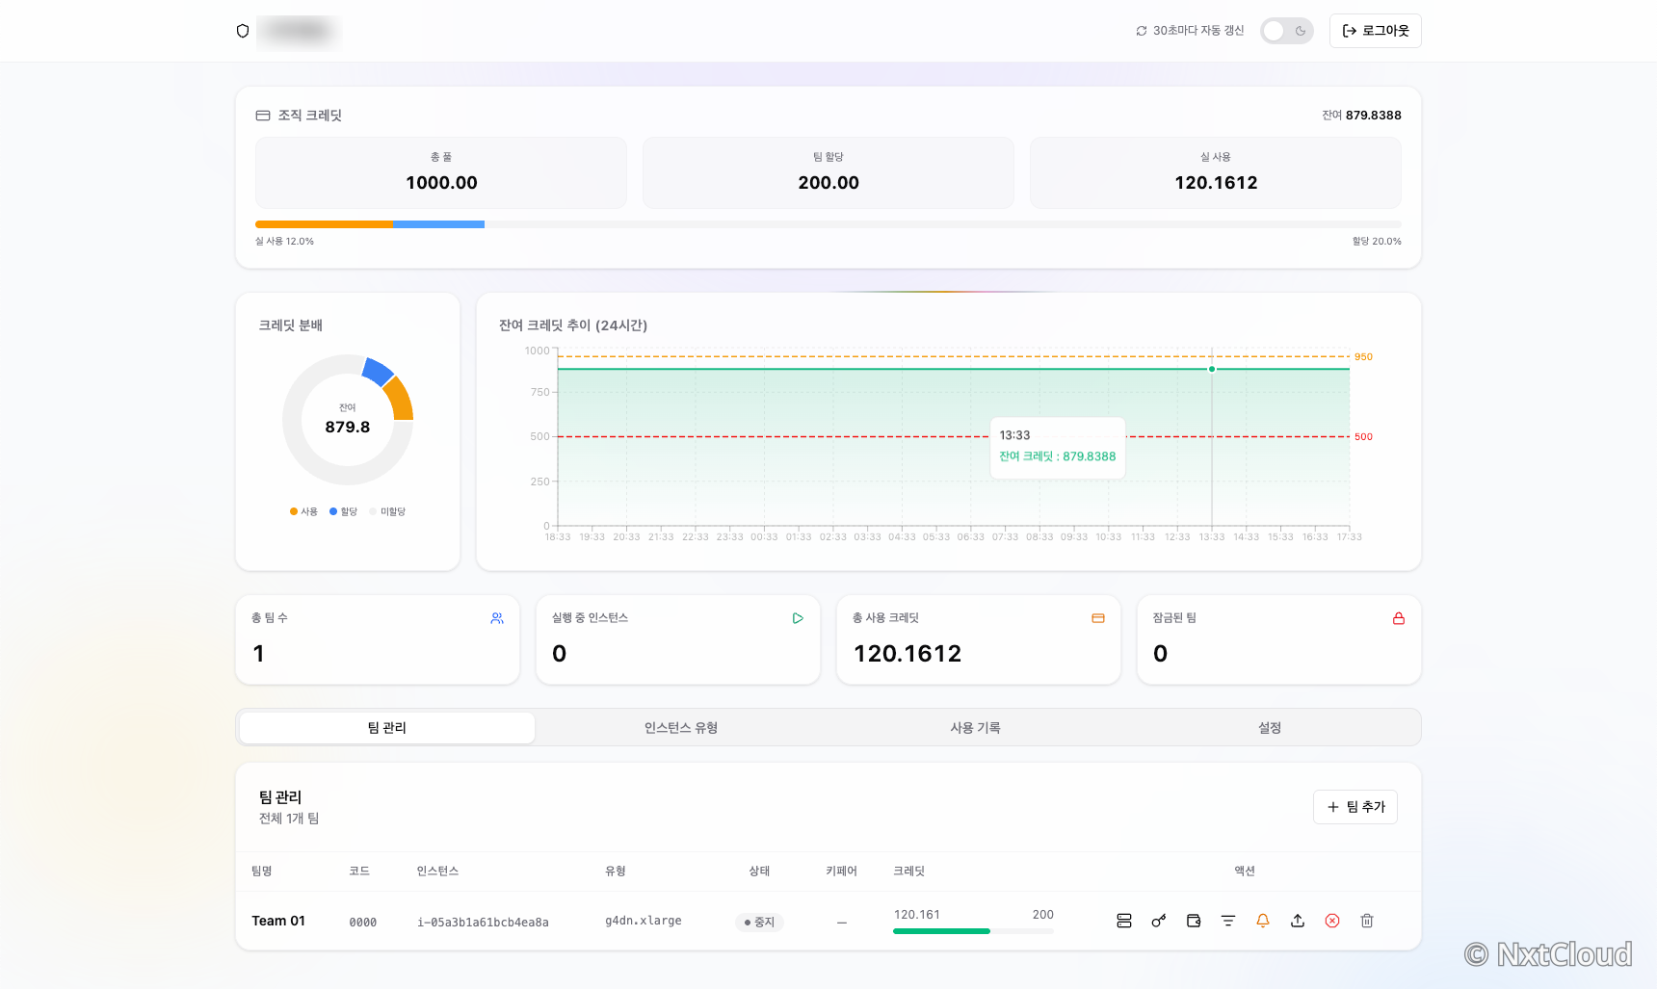
Task: Click the highlighted 13:33 data point on the chart
Action: (1212, 369)
